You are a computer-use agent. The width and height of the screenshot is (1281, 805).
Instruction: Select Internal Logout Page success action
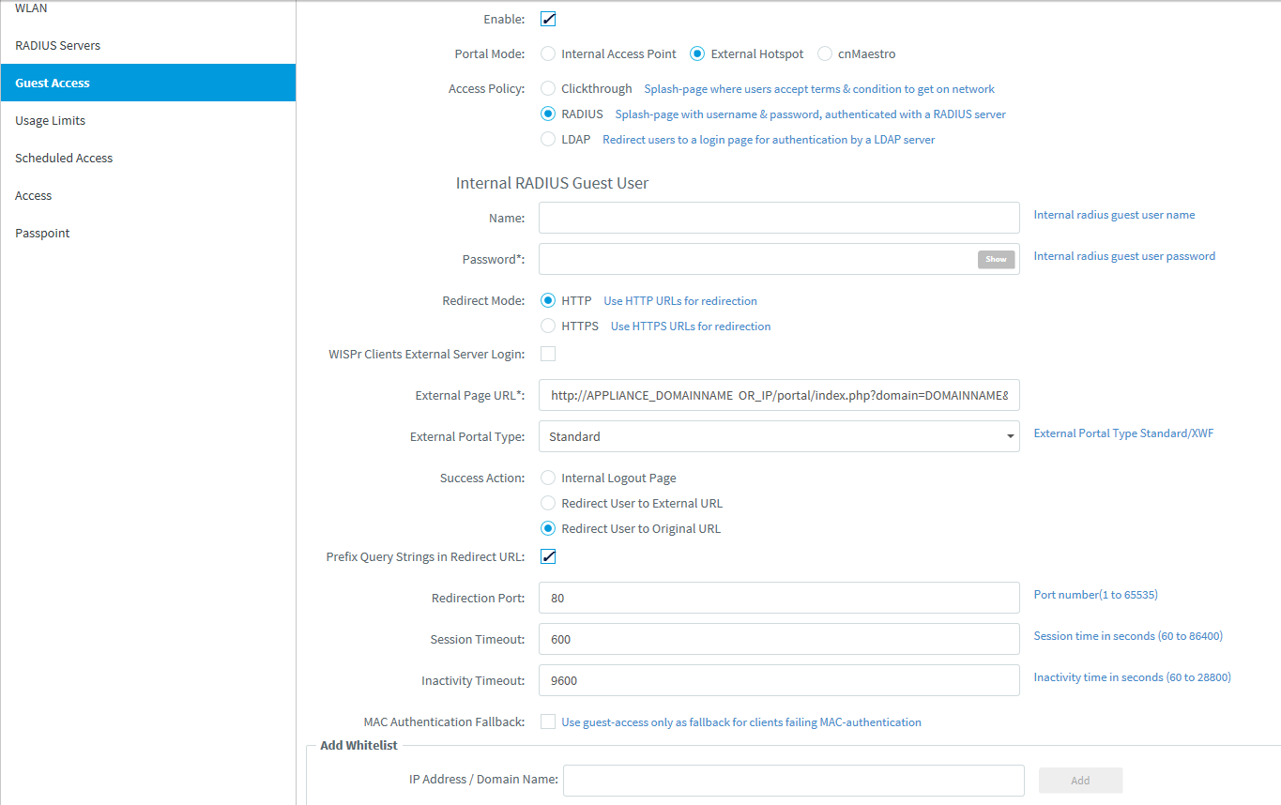click(x=549, y=478)
